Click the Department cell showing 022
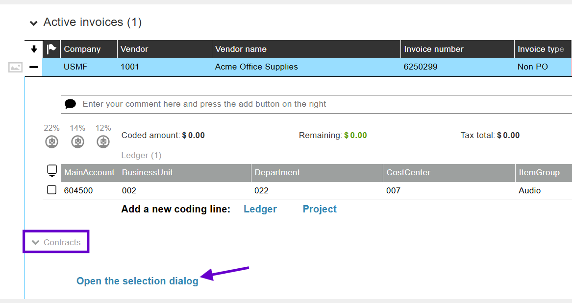 tap(261, 190)
